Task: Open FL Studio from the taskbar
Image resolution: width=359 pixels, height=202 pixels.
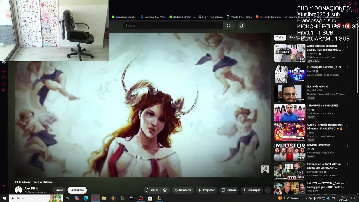Action: (x=113, y=198)
